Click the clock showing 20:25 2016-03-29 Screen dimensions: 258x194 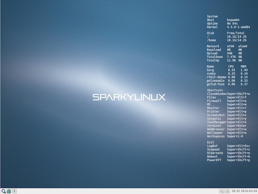[x=243, y=191]
